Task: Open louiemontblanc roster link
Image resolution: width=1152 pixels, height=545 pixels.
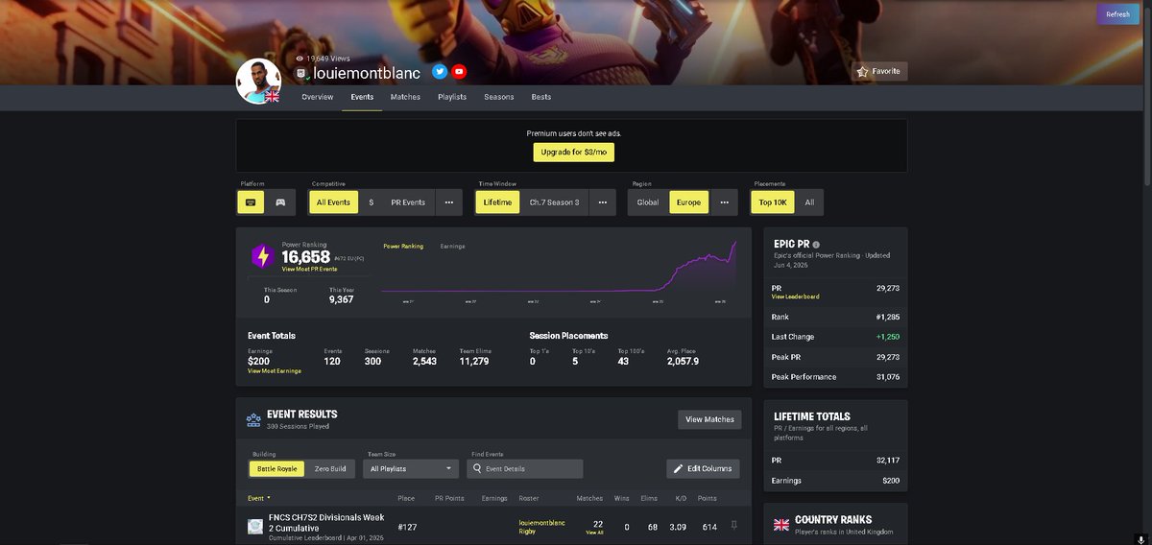Action: pos(543,522)
